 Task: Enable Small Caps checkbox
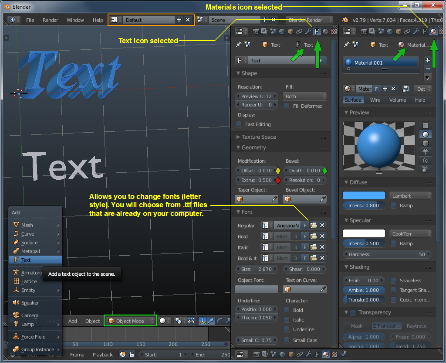point(287,340)
